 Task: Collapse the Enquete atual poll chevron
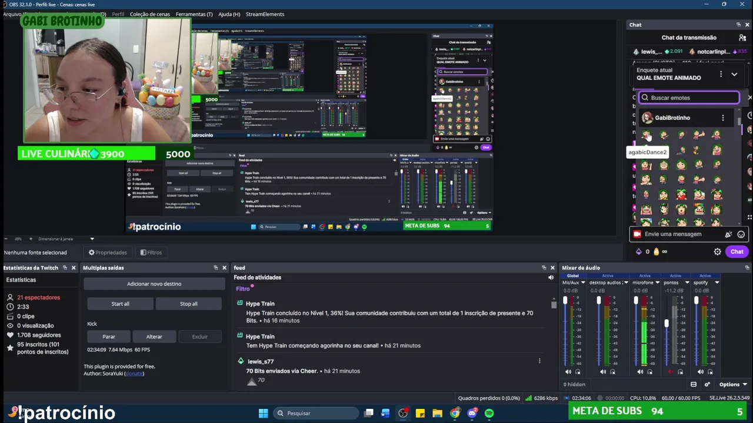[x=734, y=74]
